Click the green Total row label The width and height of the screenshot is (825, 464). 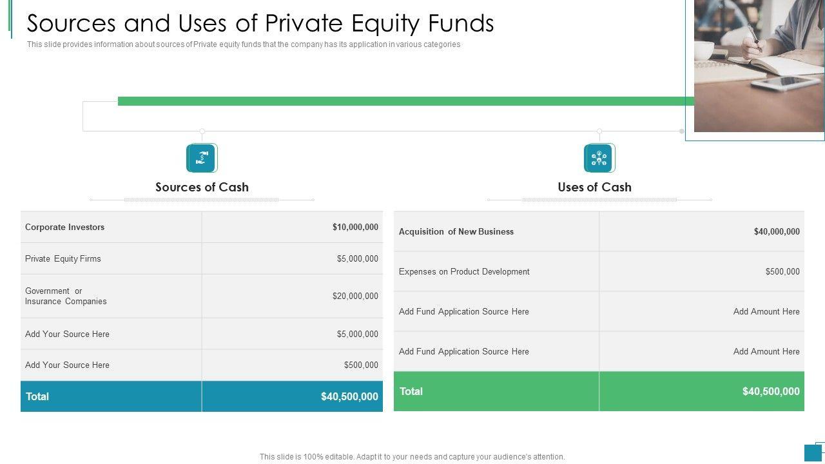point(411,391)
